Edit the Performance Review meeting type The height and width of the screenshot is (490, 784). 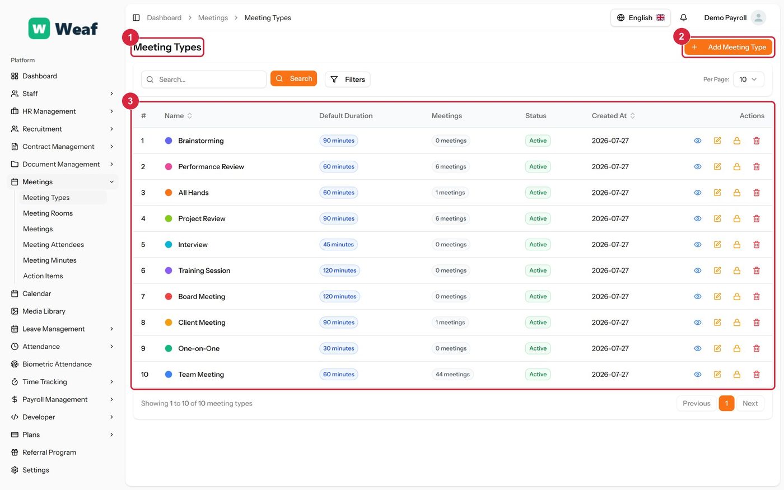717,167
